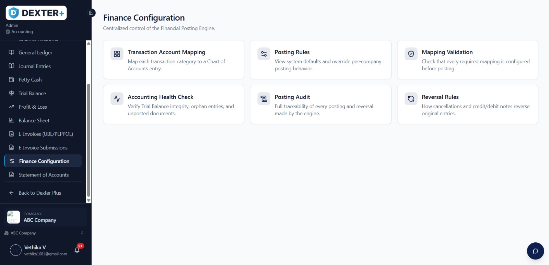Select the Finance Configuration menu item
The image size is (549, 265).
(43, 161)
